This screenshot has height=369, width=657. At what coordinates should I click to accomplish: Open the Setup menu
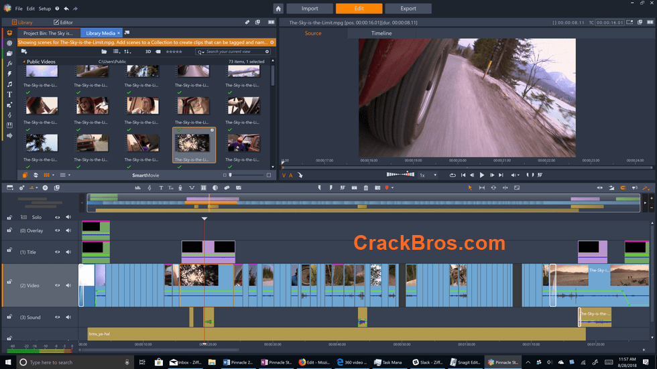(x=44, y=9)
